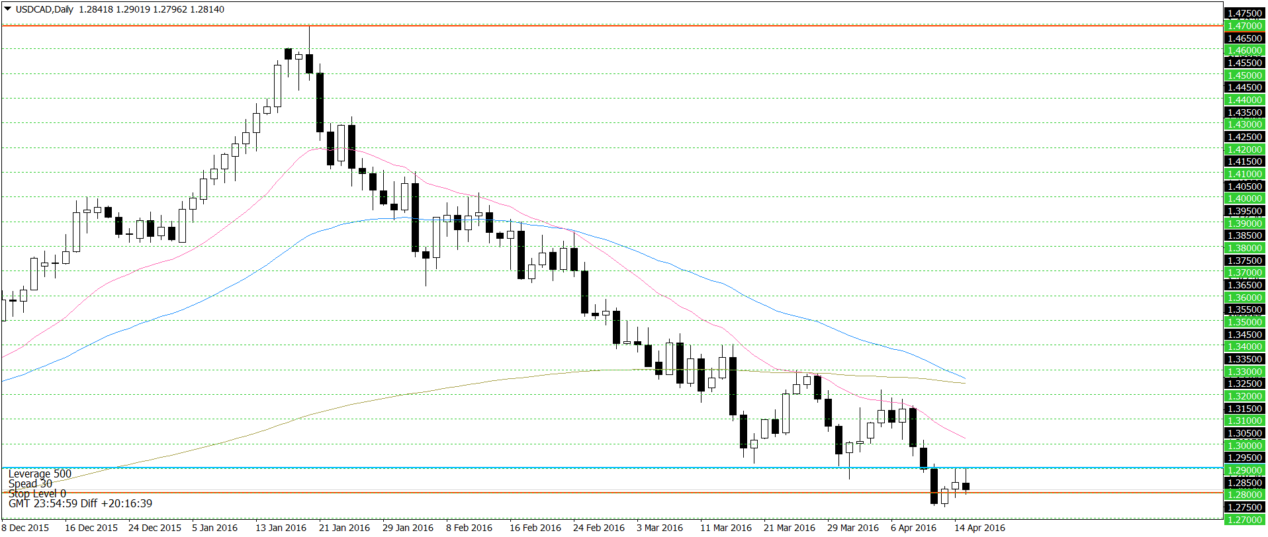Click the small triangle before USDCAD,Daily

[x=7, y=9]
